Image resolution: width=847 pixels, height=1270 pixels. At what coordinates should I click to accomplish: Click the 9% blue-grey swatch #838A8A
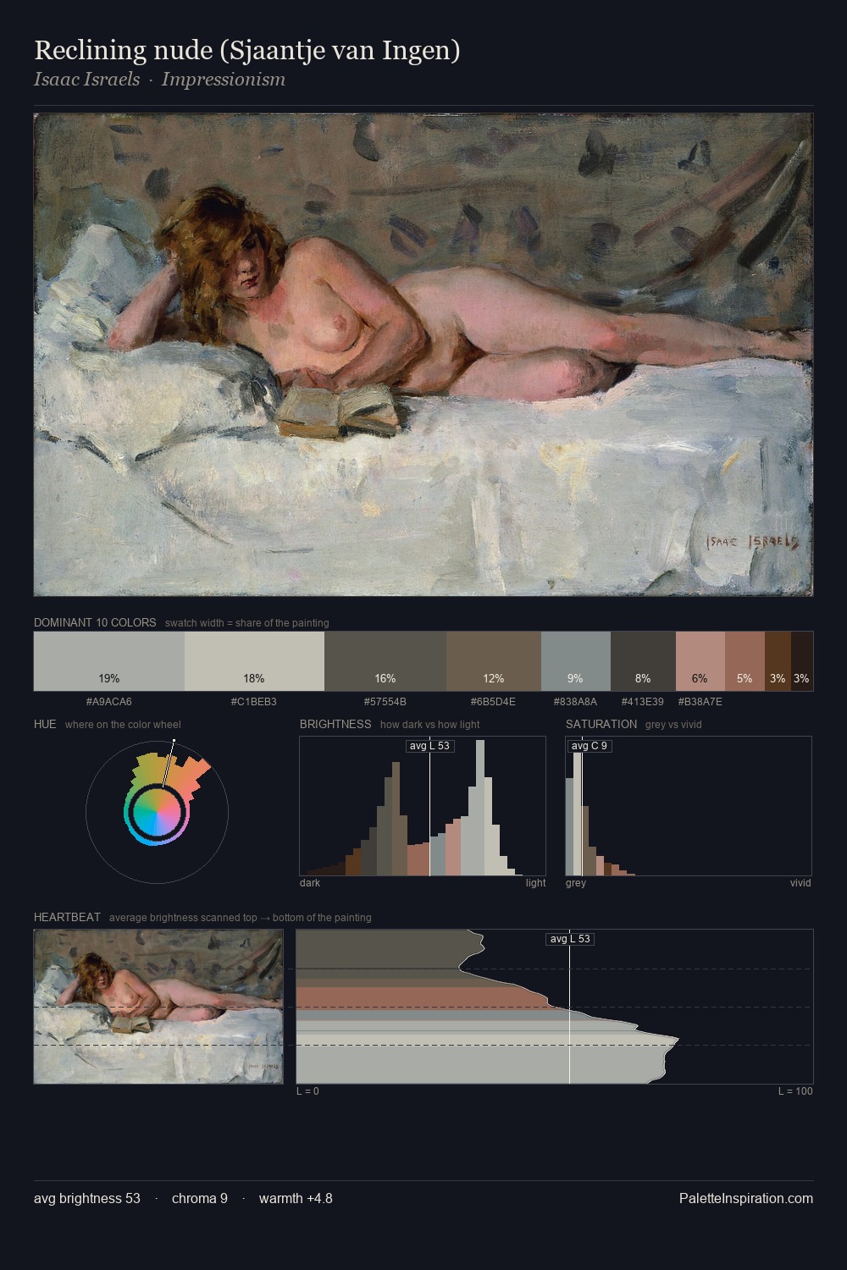[x=576, y=661]
